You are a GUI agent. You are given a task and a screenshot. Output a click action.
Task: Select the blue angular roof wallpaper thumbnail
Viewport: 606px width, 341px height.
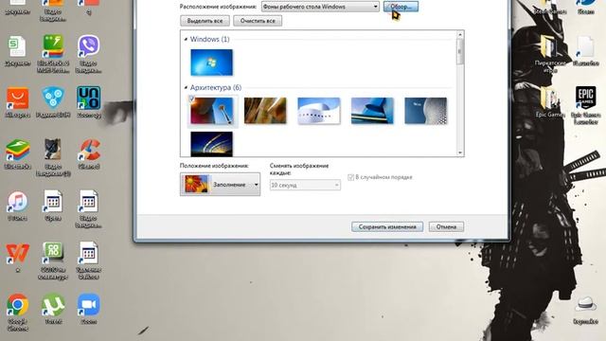coord(372,111)
